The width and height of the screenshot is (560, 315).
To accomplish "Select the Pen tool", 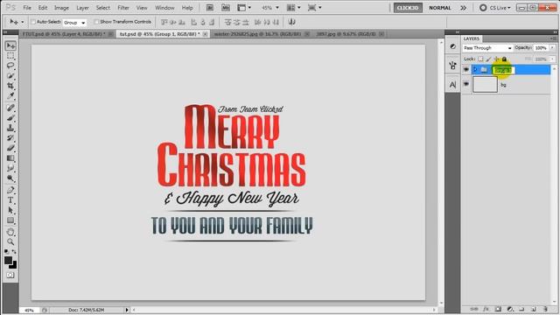I will [x=10, y=190].
